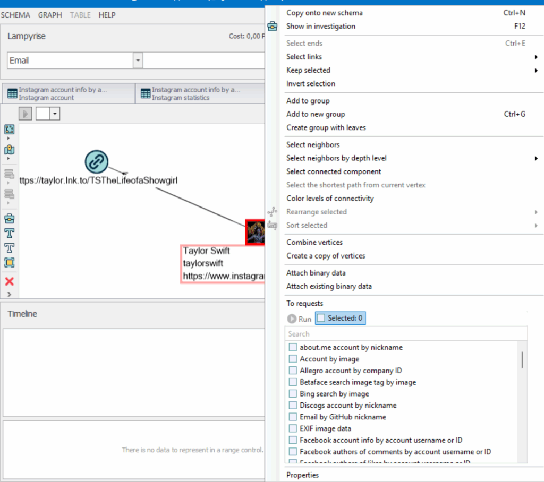Screen dimensions: 544x482
Task: Open the TABLE menu
Action: [x=80, y=15]
